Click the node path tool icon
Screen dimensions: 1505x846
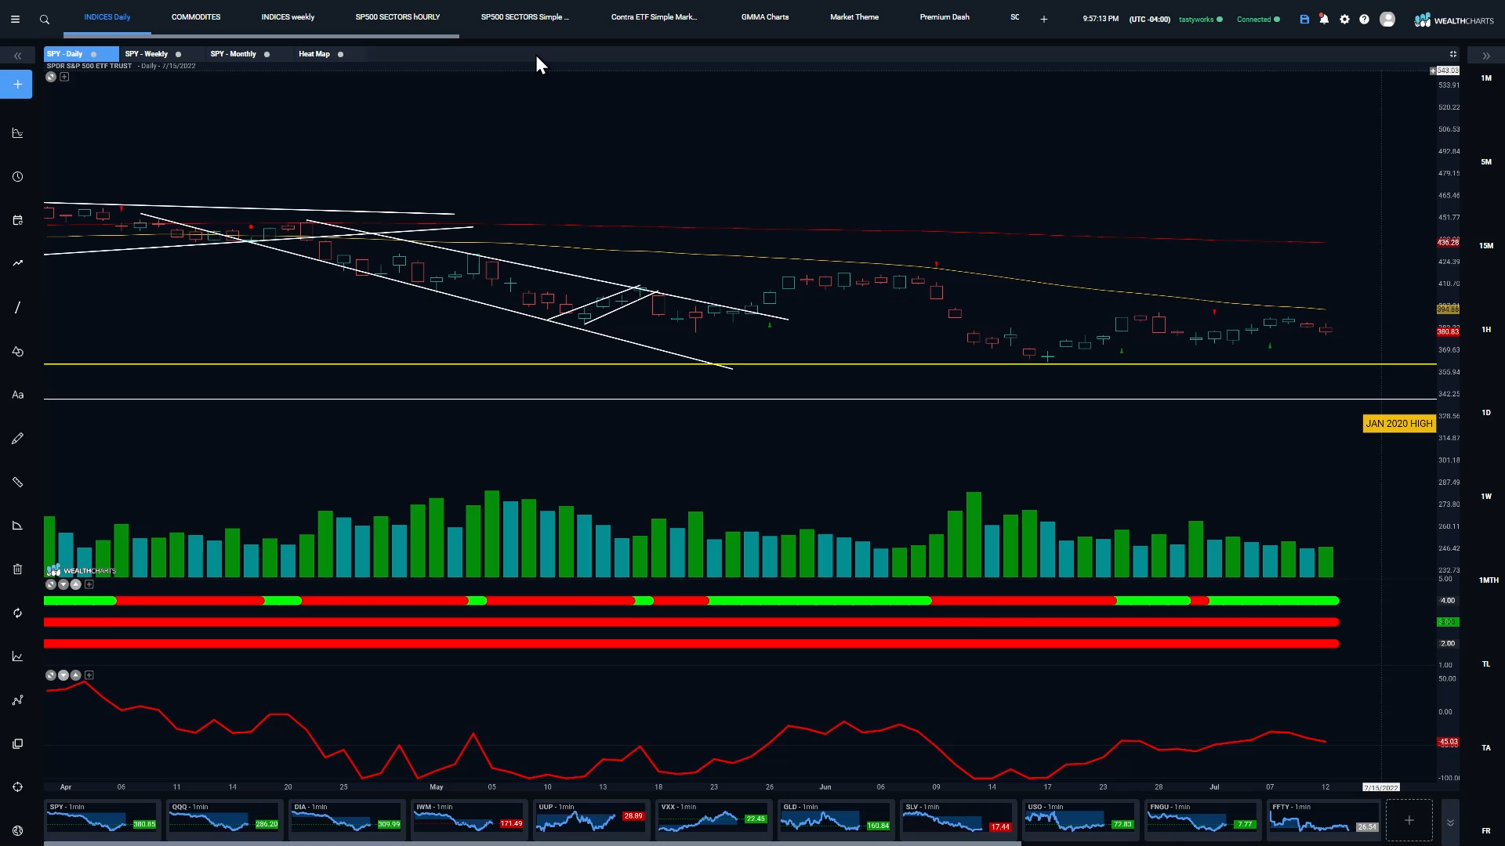coord(17,700)
